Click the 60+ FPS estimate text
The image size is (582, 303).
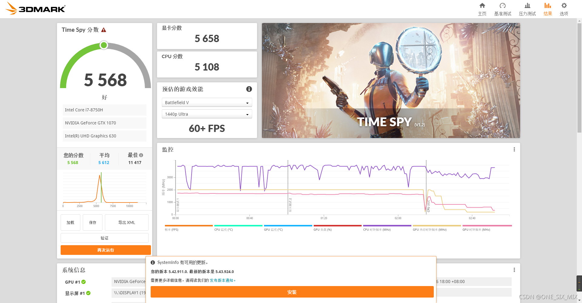207,128
